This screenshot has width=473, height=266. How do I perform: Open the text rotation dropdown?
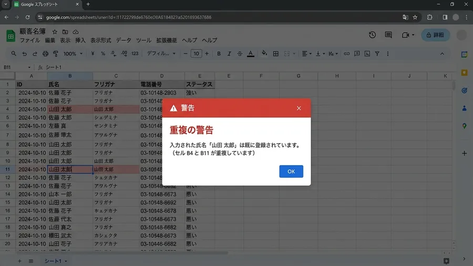coord(333,54)
